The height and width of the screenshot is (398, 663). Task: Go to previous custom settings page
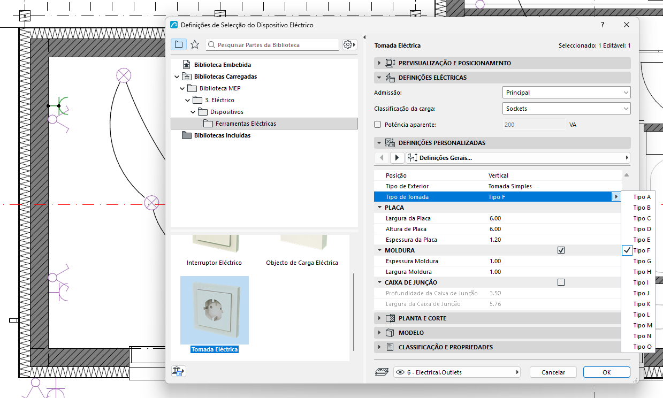tap(382, 158)
